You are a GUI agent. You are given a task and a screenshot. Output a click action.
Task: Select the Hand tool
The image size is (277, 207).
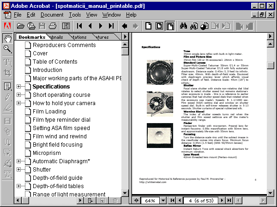pos(7,38)
